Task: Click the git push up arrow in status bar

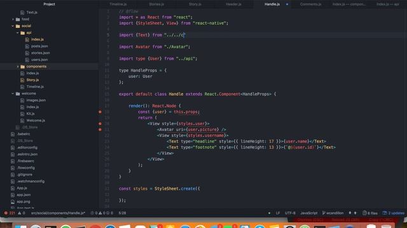Action: click(355, 213)
